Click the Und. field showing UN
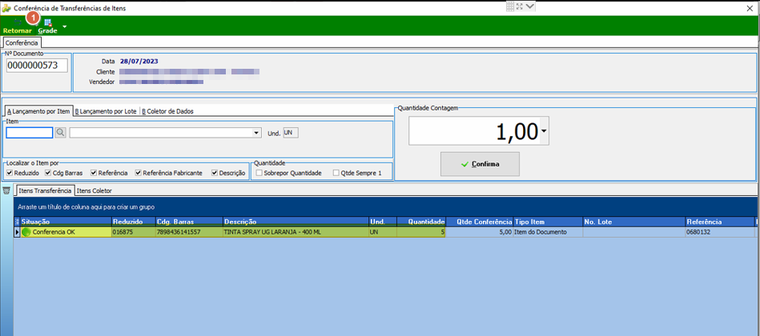760x336 pixels. click(291, 133)
